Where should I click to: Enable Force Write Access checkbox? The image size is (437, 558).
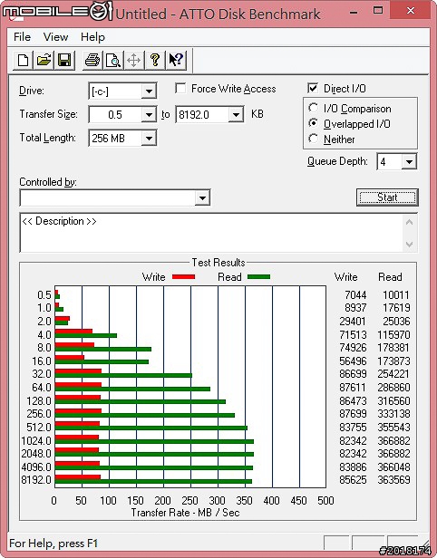pos(180,88)
